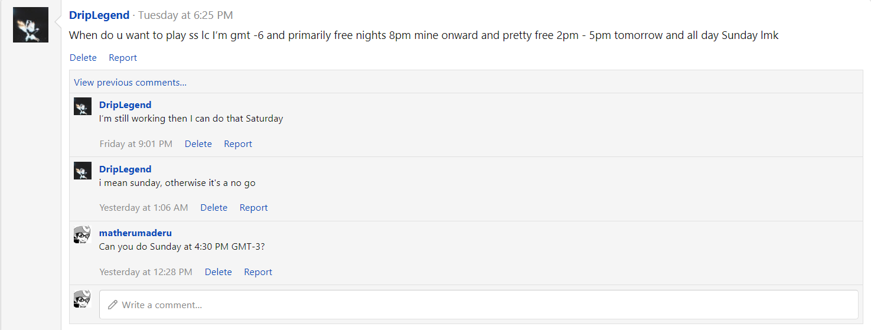The height and width of the screenshot is (330, 871).
Task: Open the DripLegend username on the sunday comment
Action: tap(125, 169)
